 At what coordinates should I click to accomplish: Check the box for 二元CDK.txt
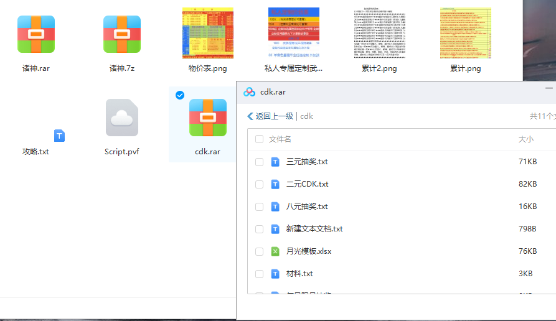(x=259, y=184)
